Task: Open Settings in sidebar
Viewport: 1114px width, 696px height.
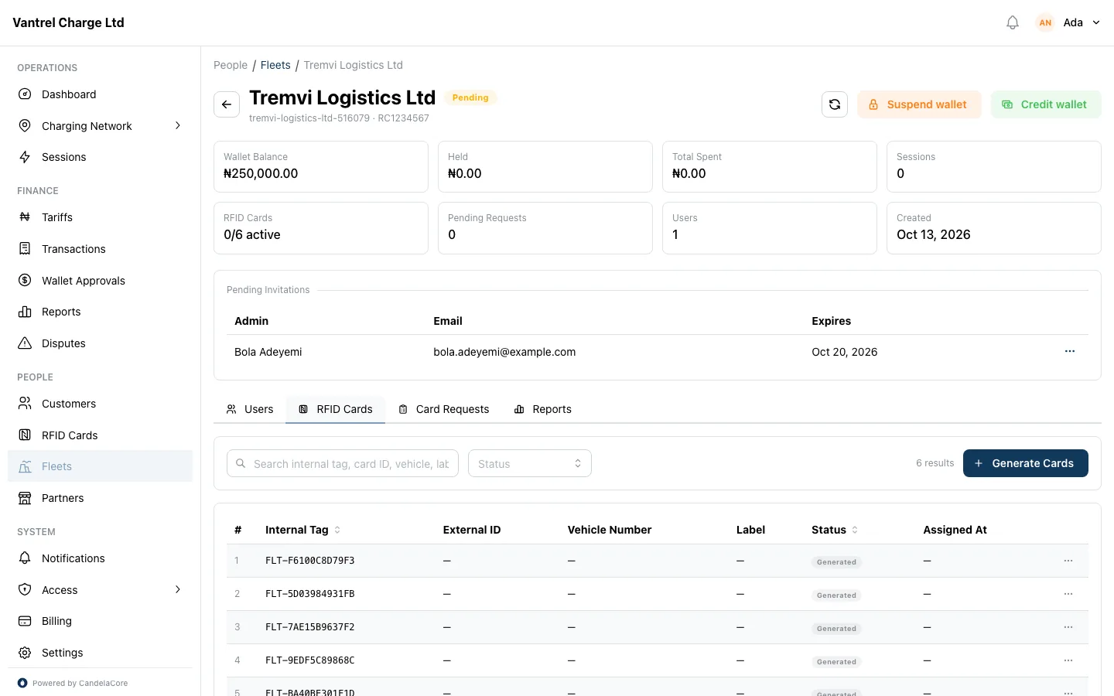Action: click(x=101, y=653)
